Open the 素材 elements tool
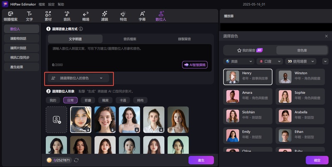The image size is (332, 167). pos(48,16)
